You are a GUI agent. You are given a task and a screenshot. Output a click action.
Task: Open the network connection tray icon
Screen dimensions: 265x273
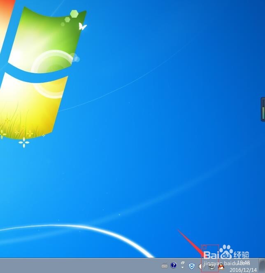[212, 266]
